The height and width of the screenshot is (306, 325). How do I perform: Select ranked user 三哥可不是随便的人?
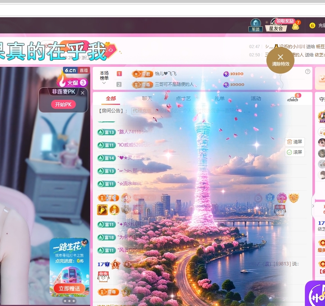[x=174, y=84]
